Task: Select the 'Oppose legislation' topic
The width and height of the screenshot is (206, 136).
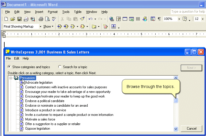Action: coord(38,129)
